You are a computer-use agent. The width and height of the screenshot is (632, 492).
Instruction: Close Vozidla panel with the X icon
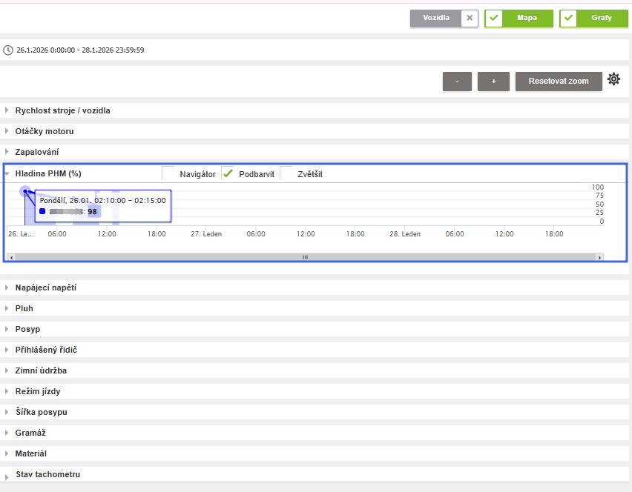[x=469, y=18]
